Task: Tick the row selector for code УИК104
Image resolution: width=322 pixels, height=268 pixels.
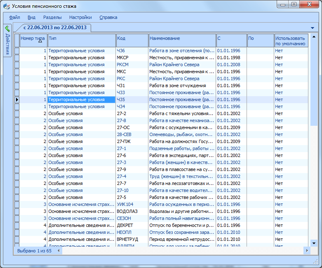Action: [17, 205]
